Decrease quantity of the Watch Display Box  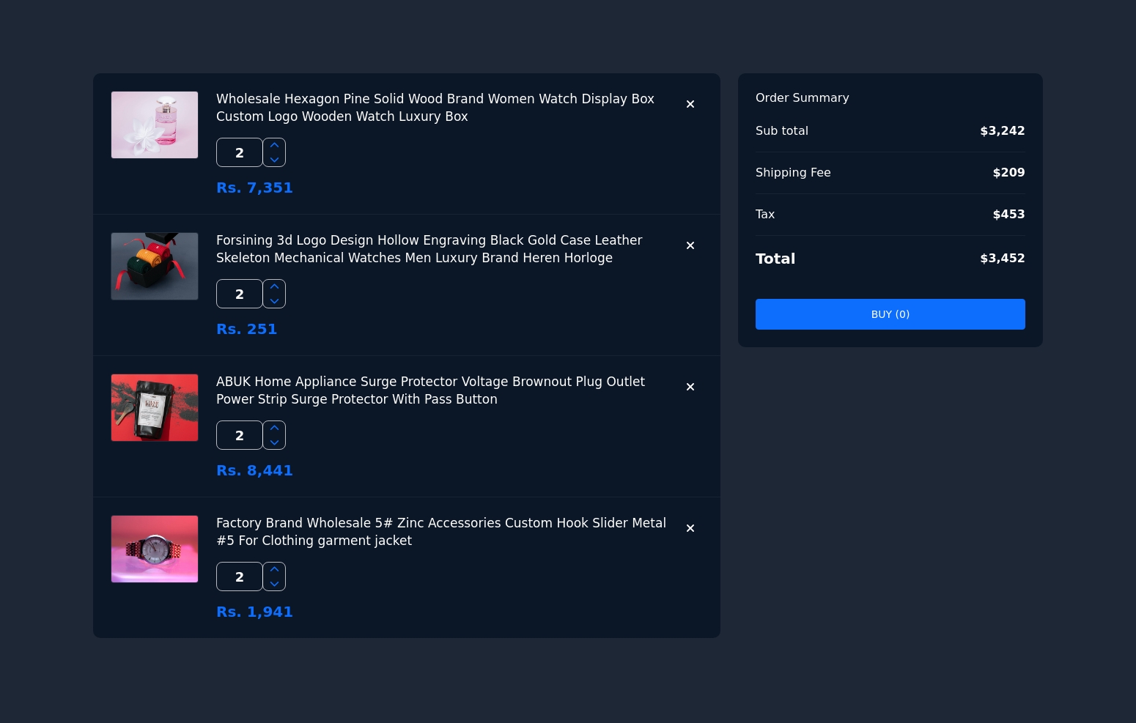point(274,160)
